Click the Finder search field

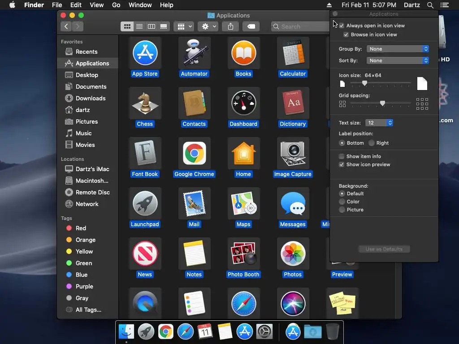coord(300,26)
